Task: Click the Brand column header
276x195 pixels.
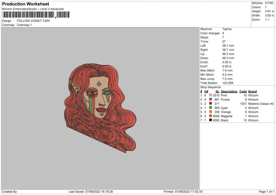Action: point(253,91)
